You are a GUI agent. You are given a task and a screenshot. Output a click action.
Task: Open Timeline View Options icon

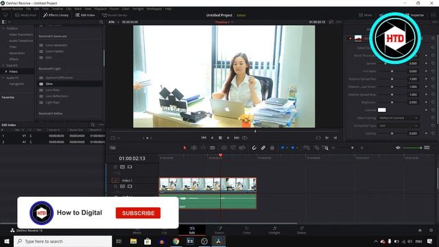click(x=112, y=148)
